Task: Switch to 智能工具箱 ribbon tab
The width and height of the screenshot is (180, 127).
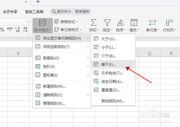Action: (x=34, y=12)
